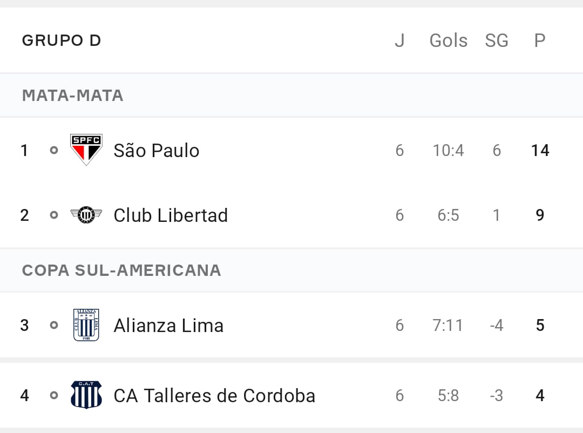Image resolution: width=583 pixels, height=433 pixels.
Task: Select the circle marker beside São Paulo
Action: coord(54,150)
